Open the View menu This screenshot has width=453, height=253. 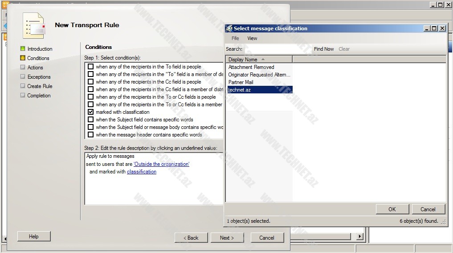point(252,38)
